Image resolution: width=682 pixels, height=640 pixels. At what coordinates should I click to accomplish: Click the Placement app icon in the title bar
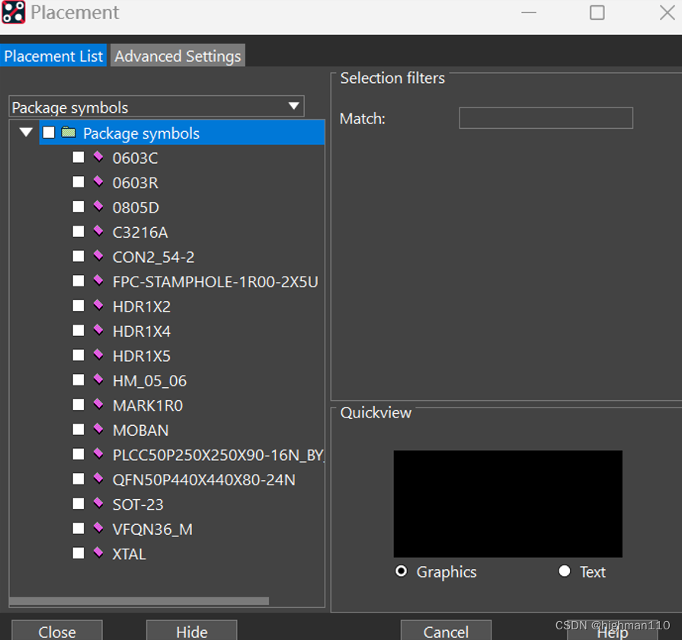[x=14, y=13]
